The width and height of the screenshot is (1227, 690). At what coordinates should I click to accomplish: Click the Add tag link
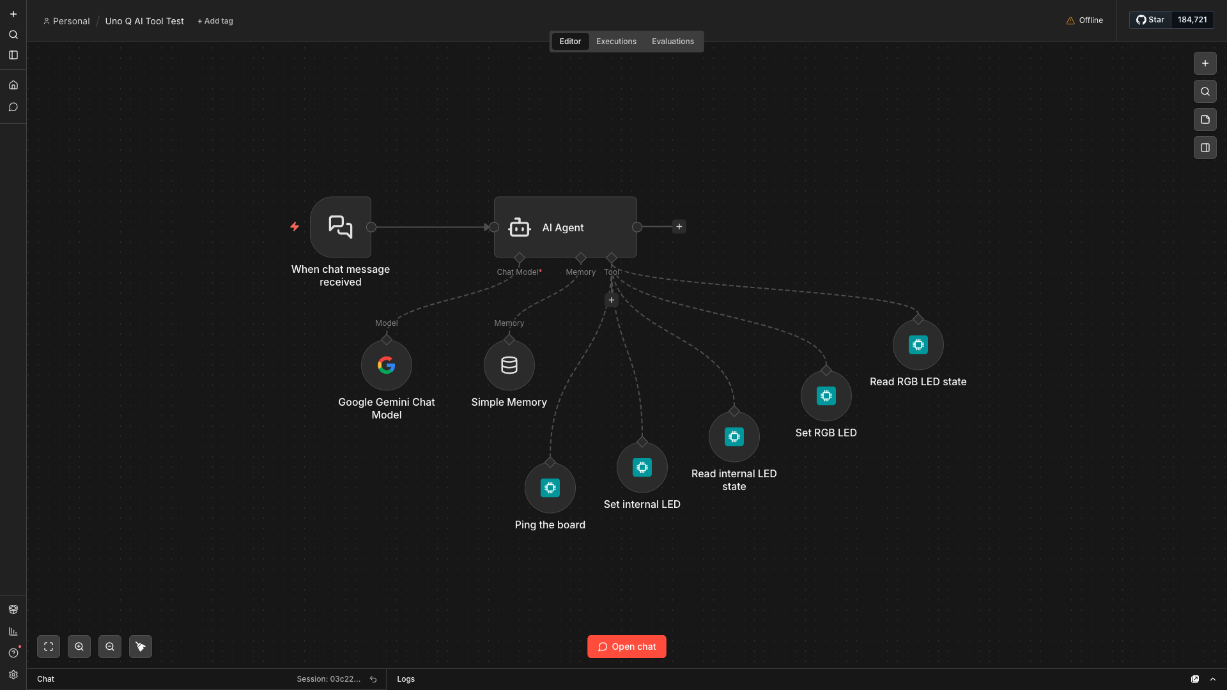click(215, 21)
